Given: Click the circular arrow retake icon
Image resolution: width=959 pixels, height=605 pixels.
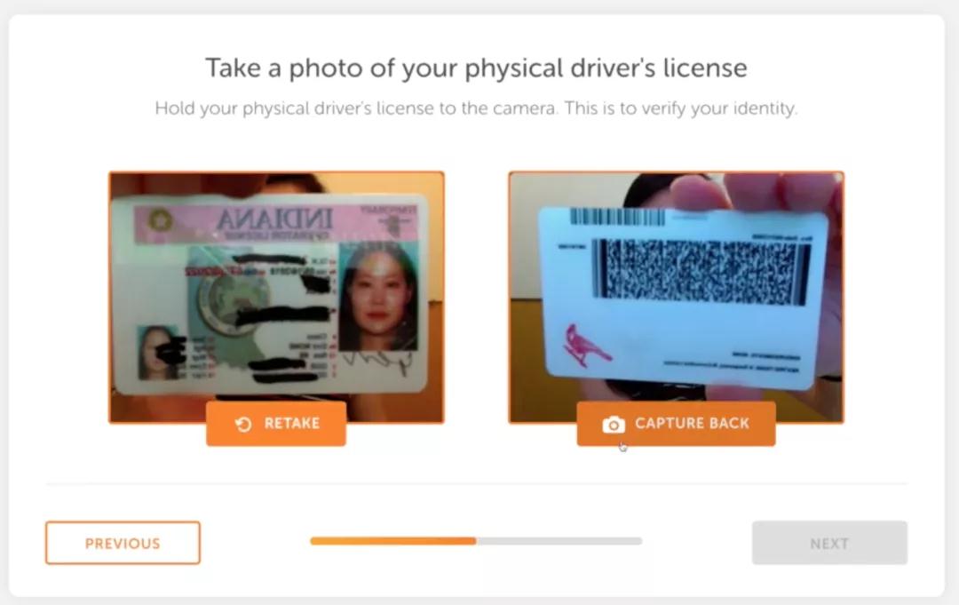Looking at the screenshot, I should pyautogui.click(x=243, y=424).
